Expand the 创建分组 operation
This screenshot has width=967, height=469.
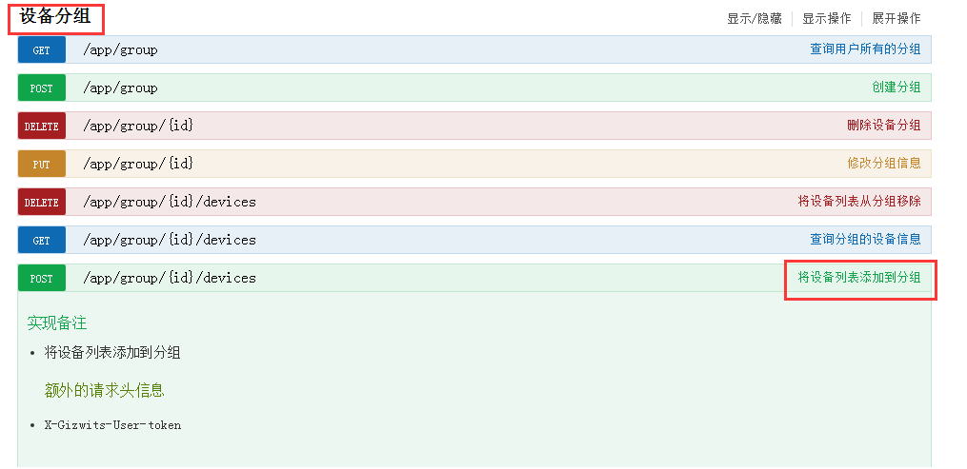click(x=896, y=88)
